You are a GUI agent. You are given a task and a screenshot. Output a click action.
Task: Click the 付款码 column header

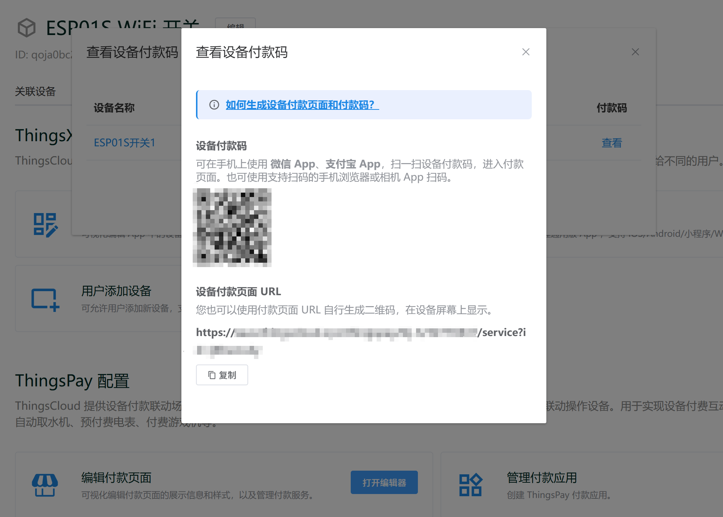click(612, 108)
